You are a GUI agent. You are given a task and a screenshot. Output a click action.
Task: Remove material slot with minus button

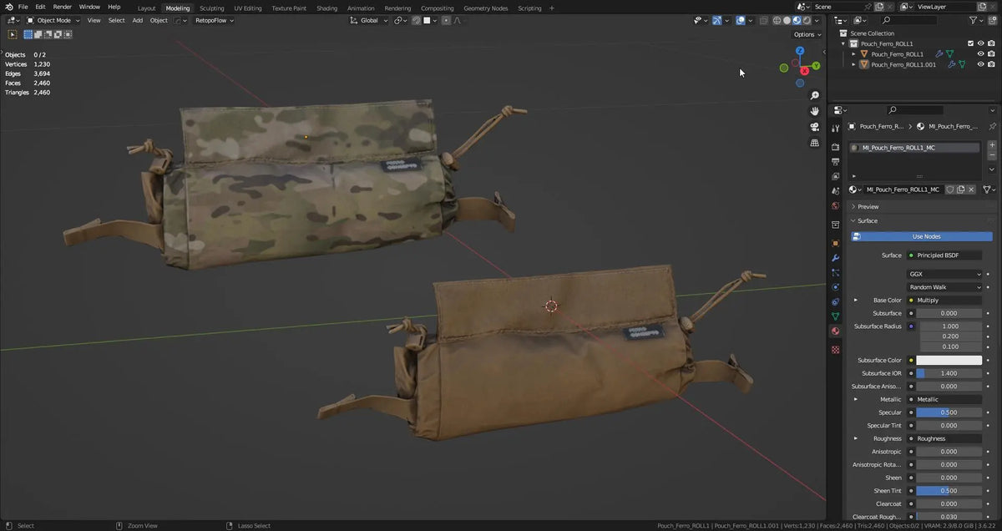(992, 155)
